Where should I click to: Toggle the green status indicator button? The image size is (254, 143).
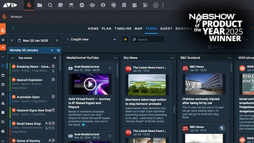click(x=13, y=28)
